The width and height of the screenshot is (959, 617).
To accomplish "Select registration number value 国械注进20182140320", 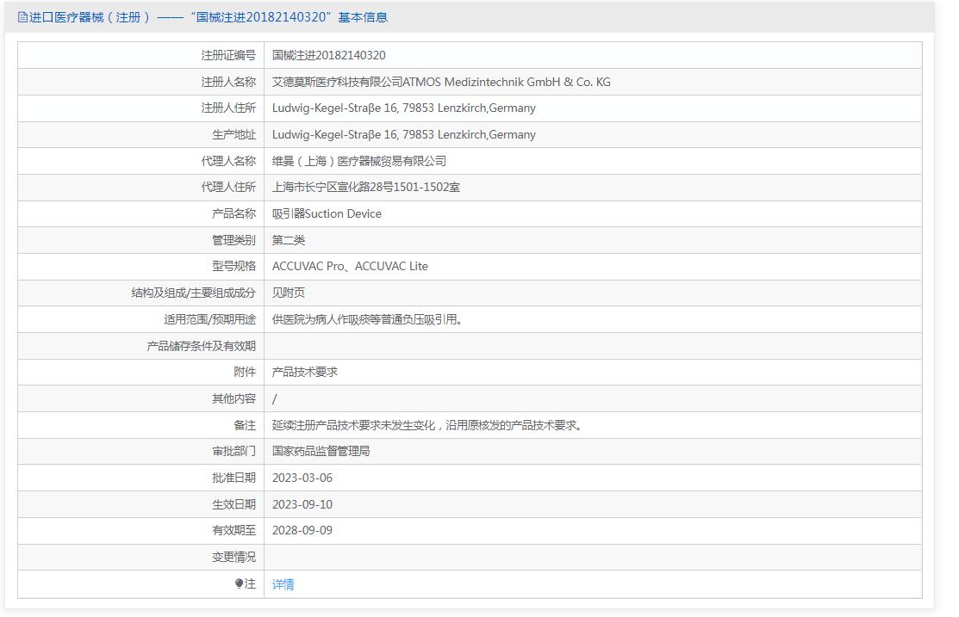I will (x=329, y=56).
